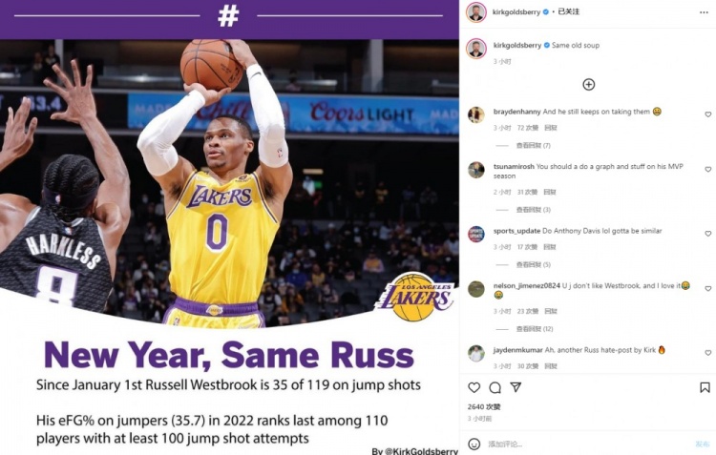Open the three-dot more options menu

[704, 12]
